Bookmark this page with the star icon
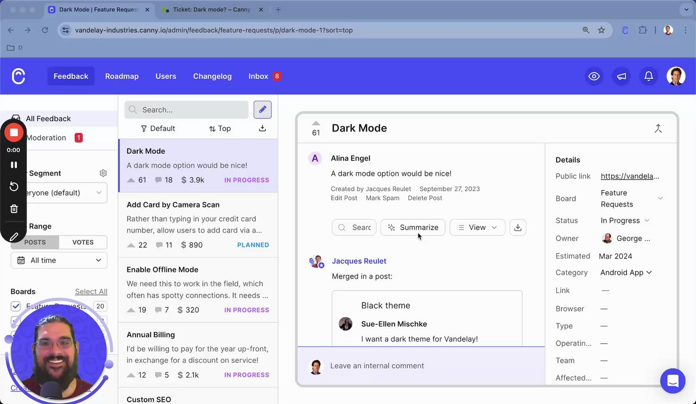The height and width of the screenshot is (404, 696). click(601, 30)
